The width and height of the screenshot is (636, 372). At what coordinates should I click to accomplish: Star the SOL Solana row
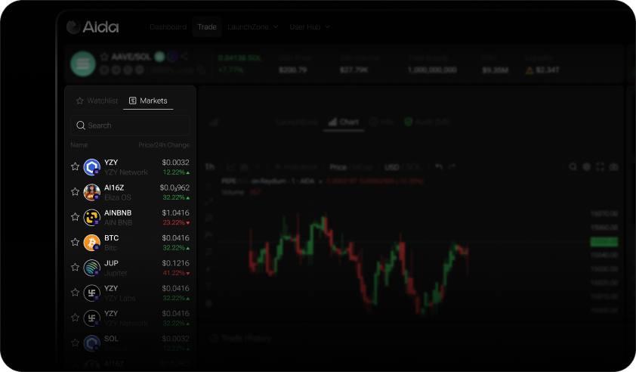[x=75, y=343]
